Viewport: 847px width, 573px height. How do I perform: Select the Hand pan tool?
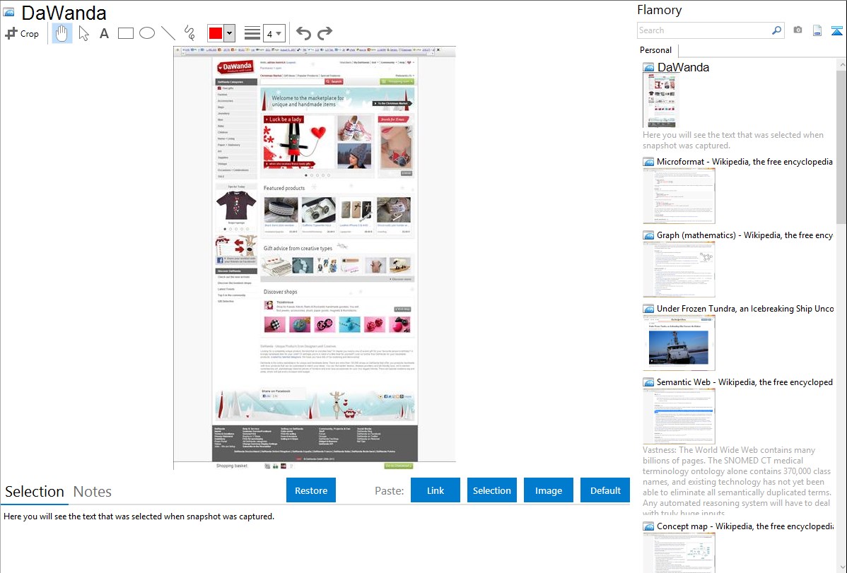pos(62,33)
